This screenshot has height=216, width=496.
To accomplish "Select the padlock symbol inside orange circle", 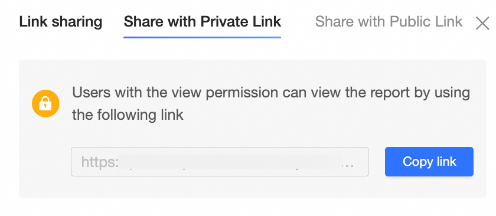I will click(45, 103).
